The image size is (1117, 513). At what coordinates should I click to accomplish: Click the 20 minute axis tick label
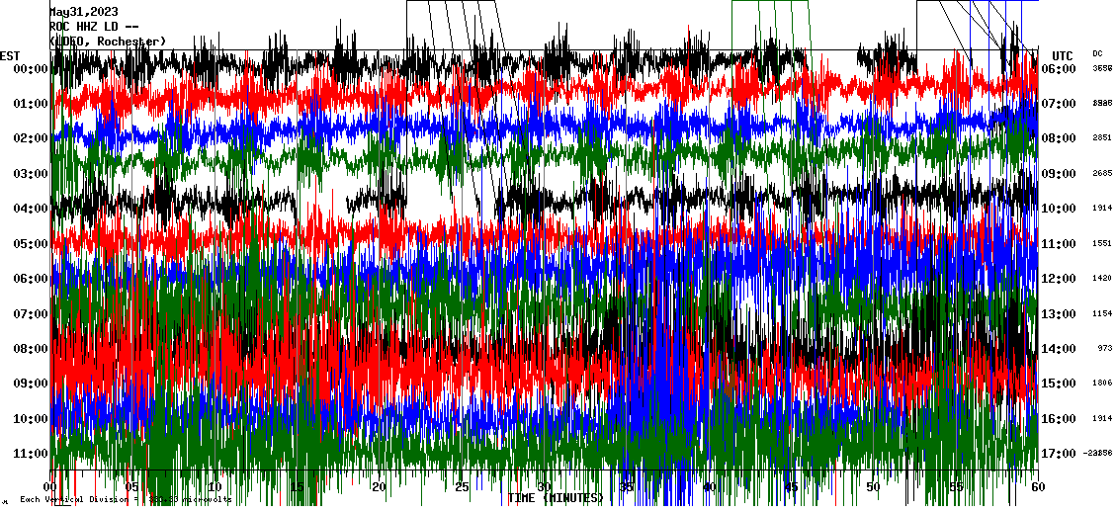point(379,487)
